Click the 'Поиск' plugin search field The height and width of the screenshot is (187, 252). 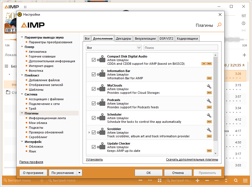click(181, 48)
